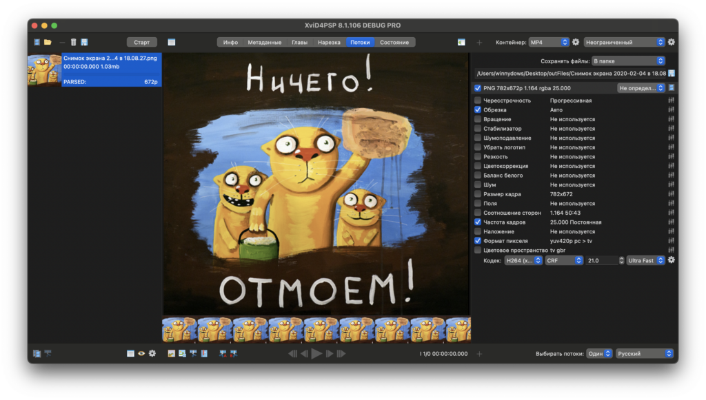Open container settings gear next to MP4

tap(576, 42)
